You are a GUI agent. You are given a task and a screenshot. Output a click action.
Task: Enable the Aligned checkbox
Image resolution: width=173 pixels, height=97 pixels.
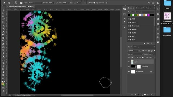[88, 3]
